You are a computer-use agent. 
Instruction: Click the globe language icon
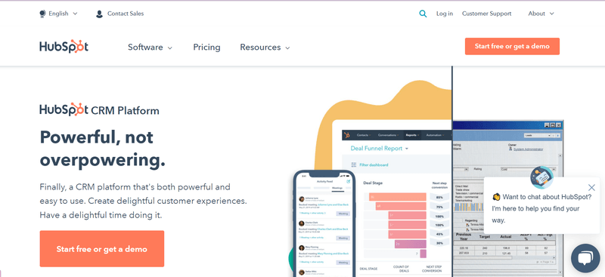tap(42, 14)
